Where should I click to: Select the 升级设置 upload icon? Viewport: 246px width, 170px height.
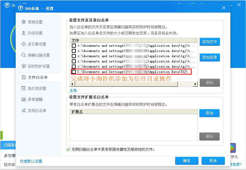[24, 33]
